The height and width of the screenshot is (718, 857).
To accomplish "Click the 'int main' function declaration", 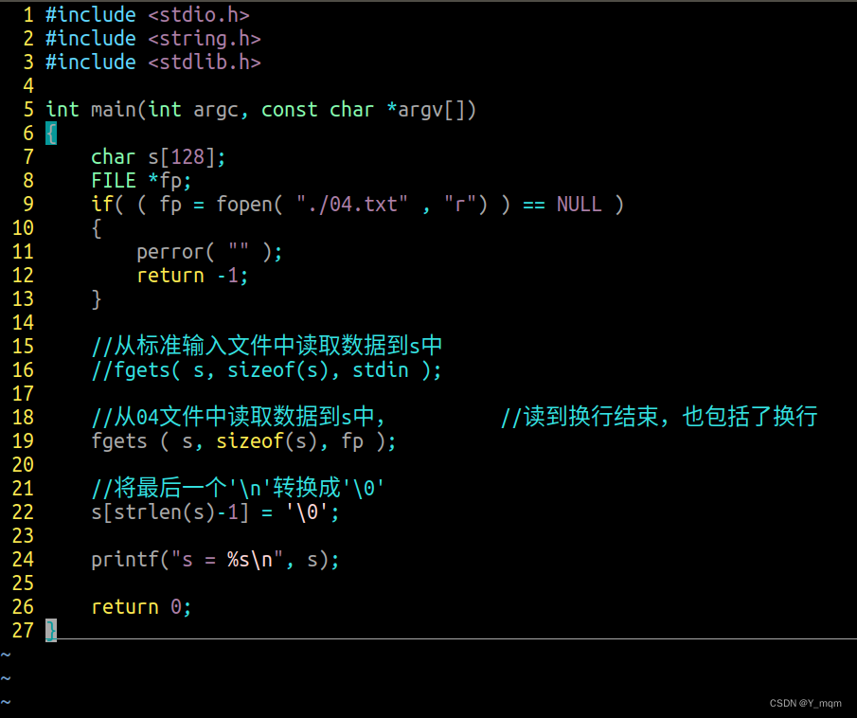I will pyautogui.click(x=261, y=110).
